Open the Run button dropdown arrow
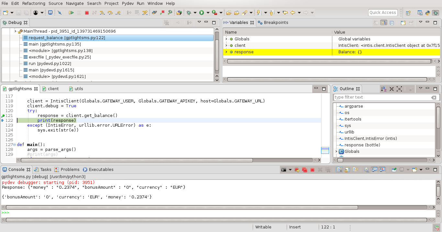Image resolution: width=442 pixels, height=232 pixels. point(208,12)
